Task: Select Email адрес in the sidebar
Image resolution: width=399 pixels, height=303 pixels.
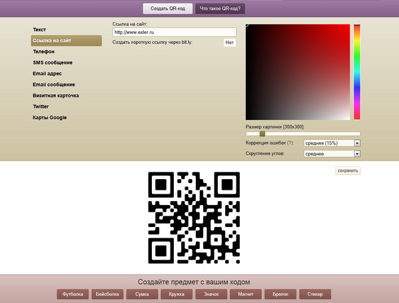Action: point(47,73)
